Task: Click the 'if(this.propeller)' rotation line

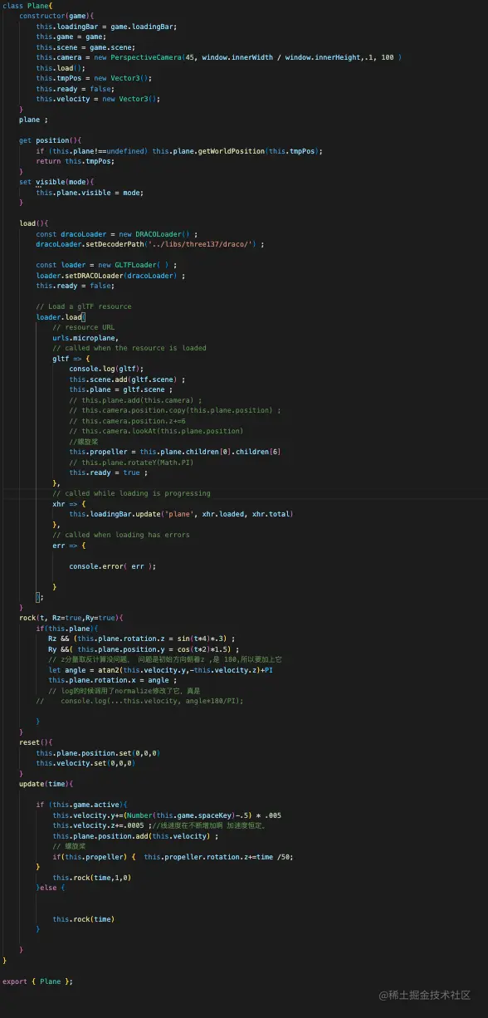Action: pyautogui.click(x=173, y=857)
